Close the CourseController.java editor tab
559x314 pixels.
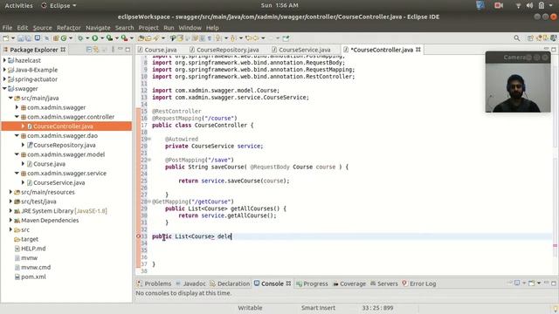pos(418,50)
